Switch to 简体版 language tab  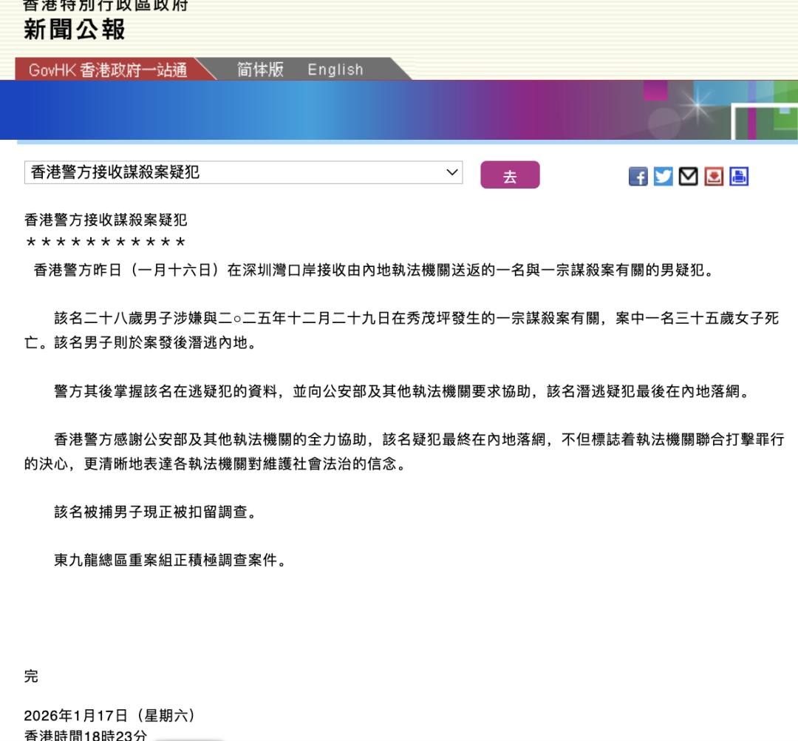(260, 70)
